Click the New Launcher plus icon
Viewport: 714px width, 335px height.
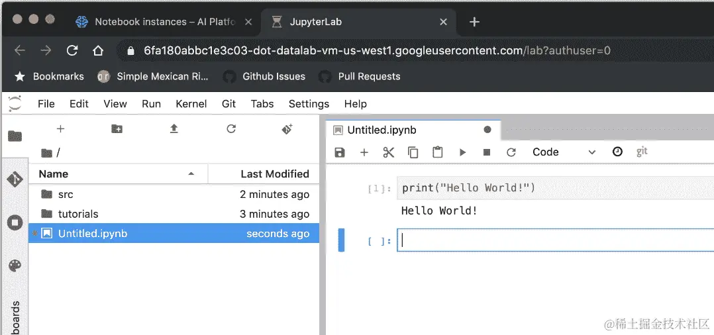[60, 129]
